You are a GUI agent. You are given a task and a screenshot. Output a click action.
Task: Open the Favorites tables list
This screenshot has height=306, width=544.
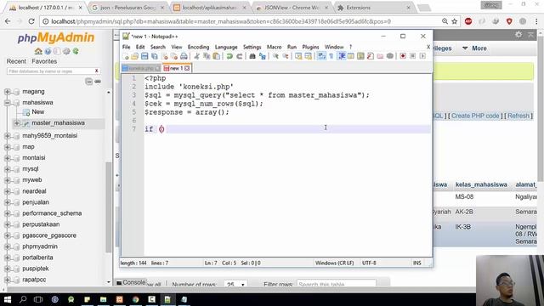click(x=44, y=61)
